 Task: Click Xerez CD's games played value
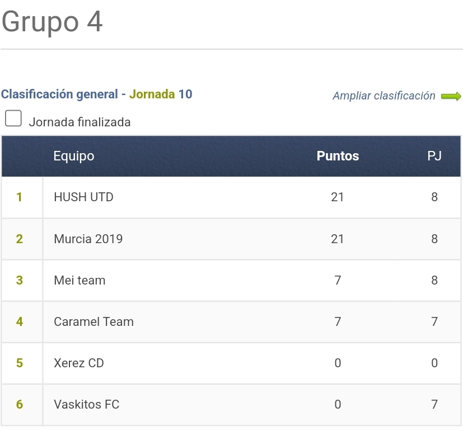tap(434, 363)
